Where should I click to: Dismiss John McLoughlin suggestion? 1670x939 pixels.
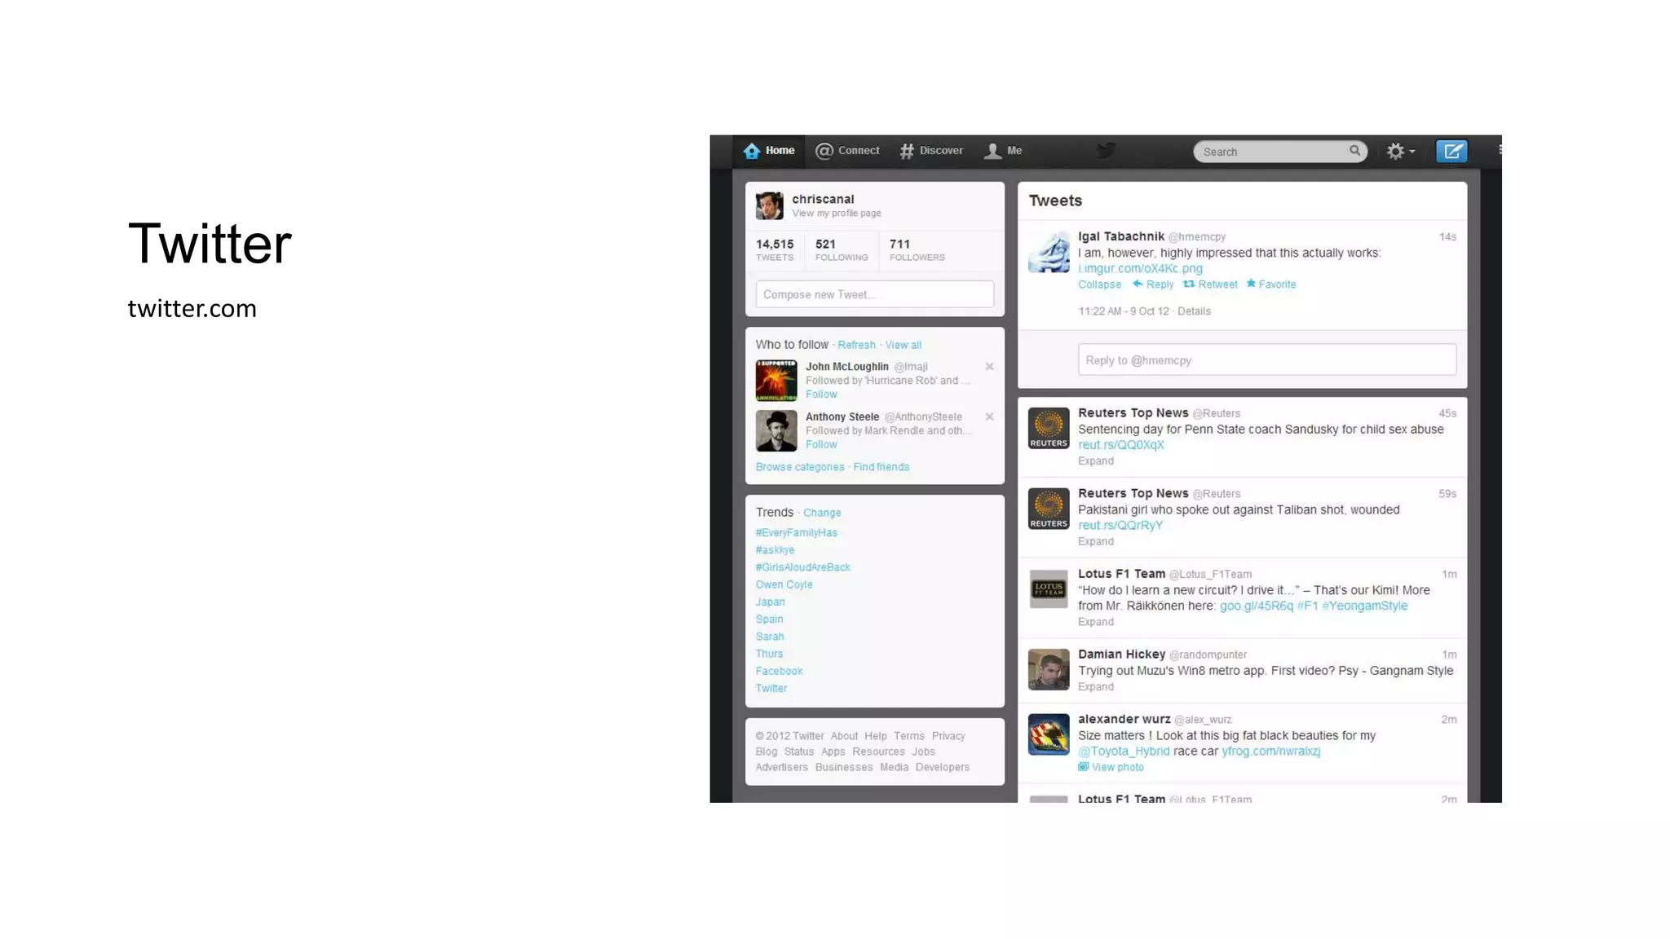(x=989, y=367)
